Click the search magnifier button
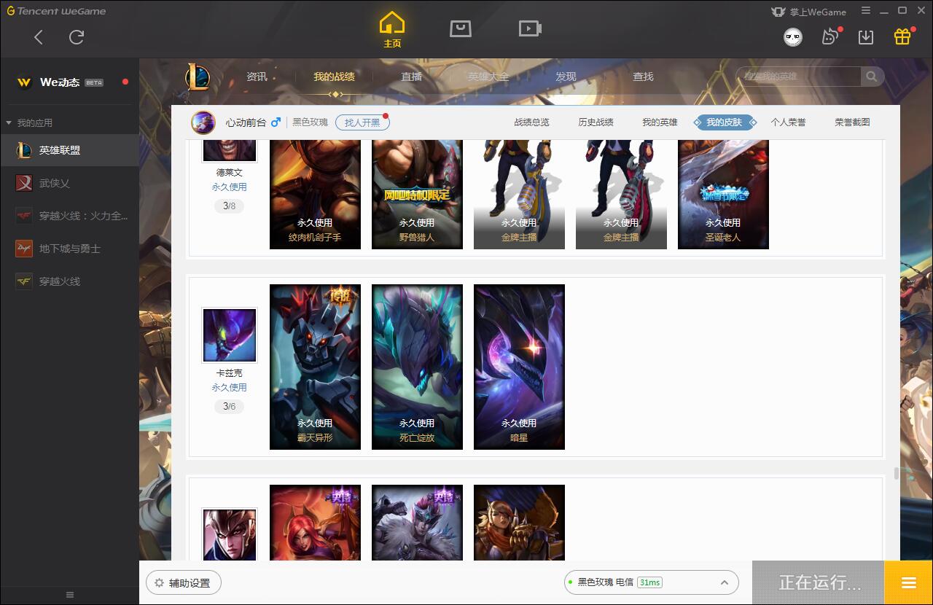Viewport: 933px width, 605px height. point(872,77)
